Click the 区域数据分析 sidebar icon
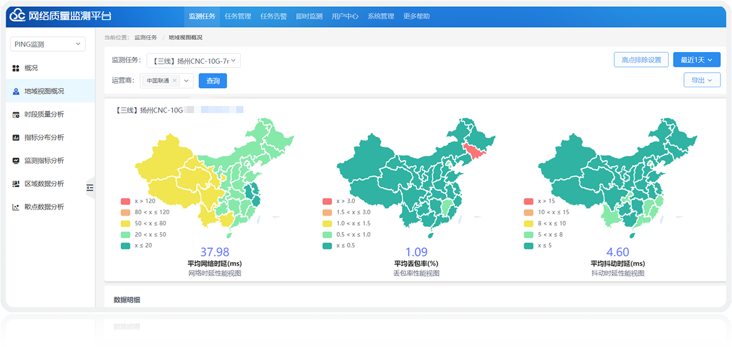The image size is (732, 347). pos(16,184)
